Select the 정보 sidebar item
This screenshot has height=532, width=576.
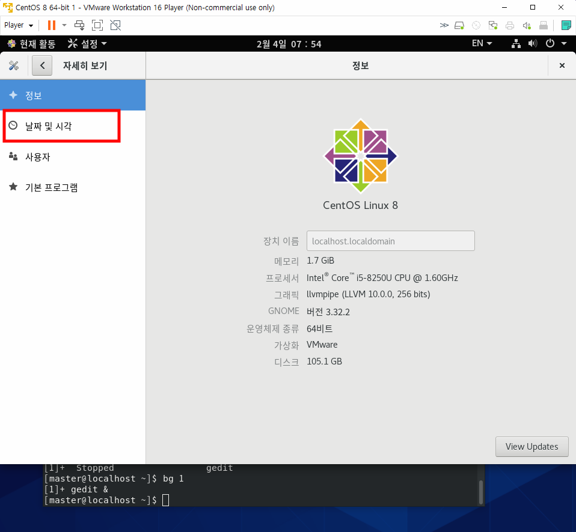point(73,95)
